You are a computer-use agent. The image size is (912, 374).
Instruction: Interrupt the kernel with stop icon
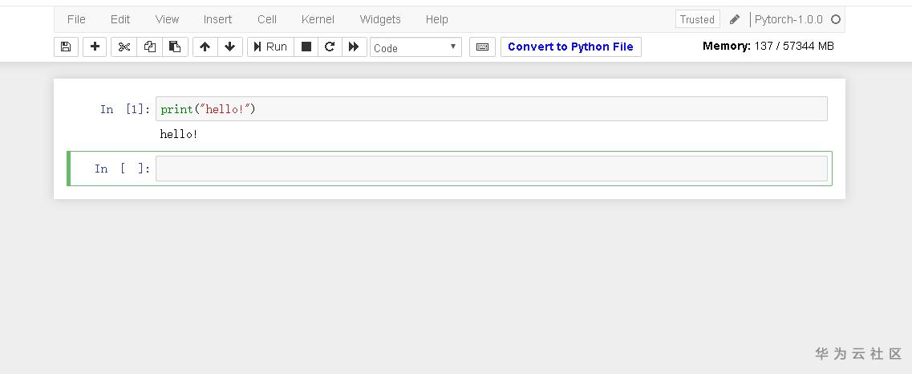pos(306,47)
